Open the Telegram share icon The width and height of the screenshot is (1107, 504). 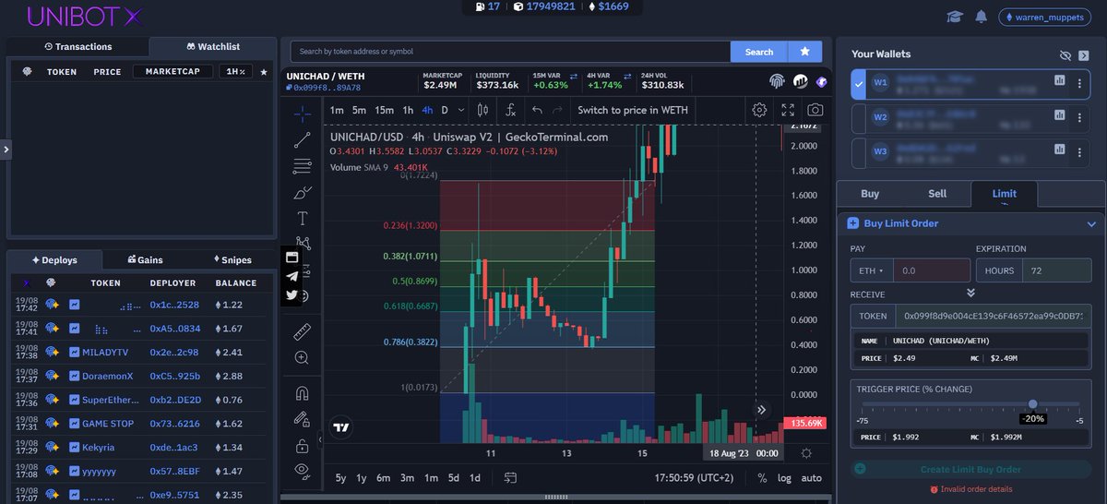(292, 276)
